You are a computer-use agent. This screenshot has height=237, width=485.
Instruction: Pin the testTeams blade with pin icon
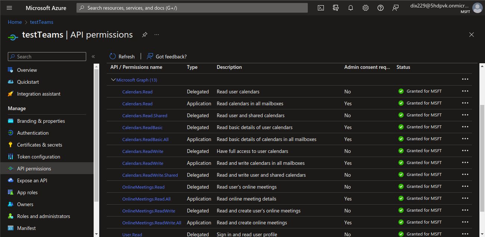pos(145,35)
